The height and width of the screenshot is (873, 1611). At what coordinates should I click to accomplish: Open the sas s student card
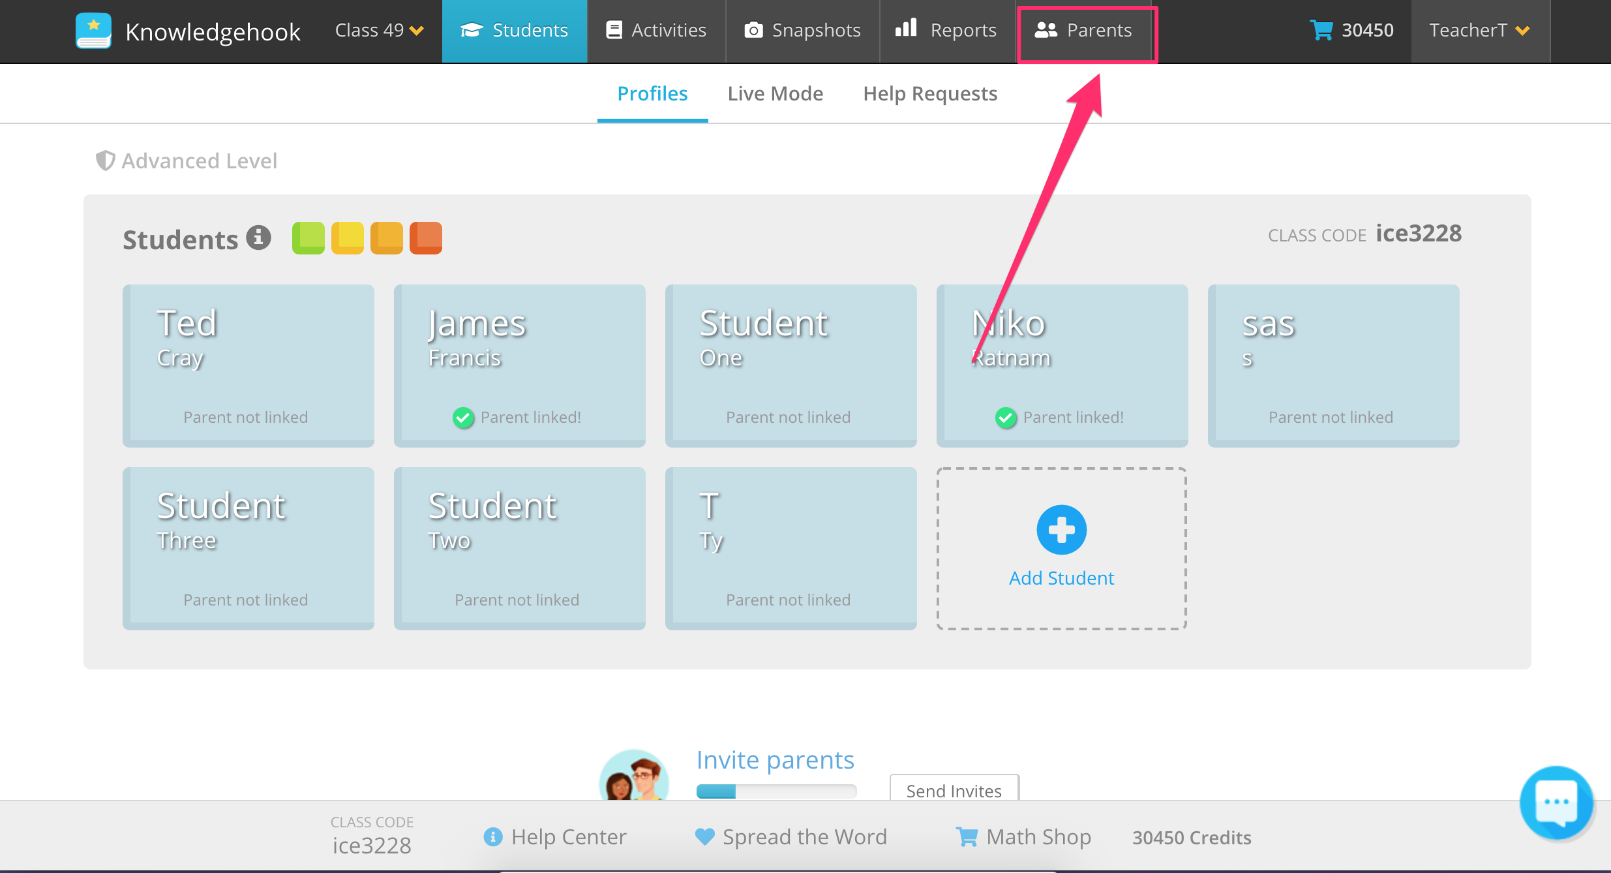coord(1334,365)
